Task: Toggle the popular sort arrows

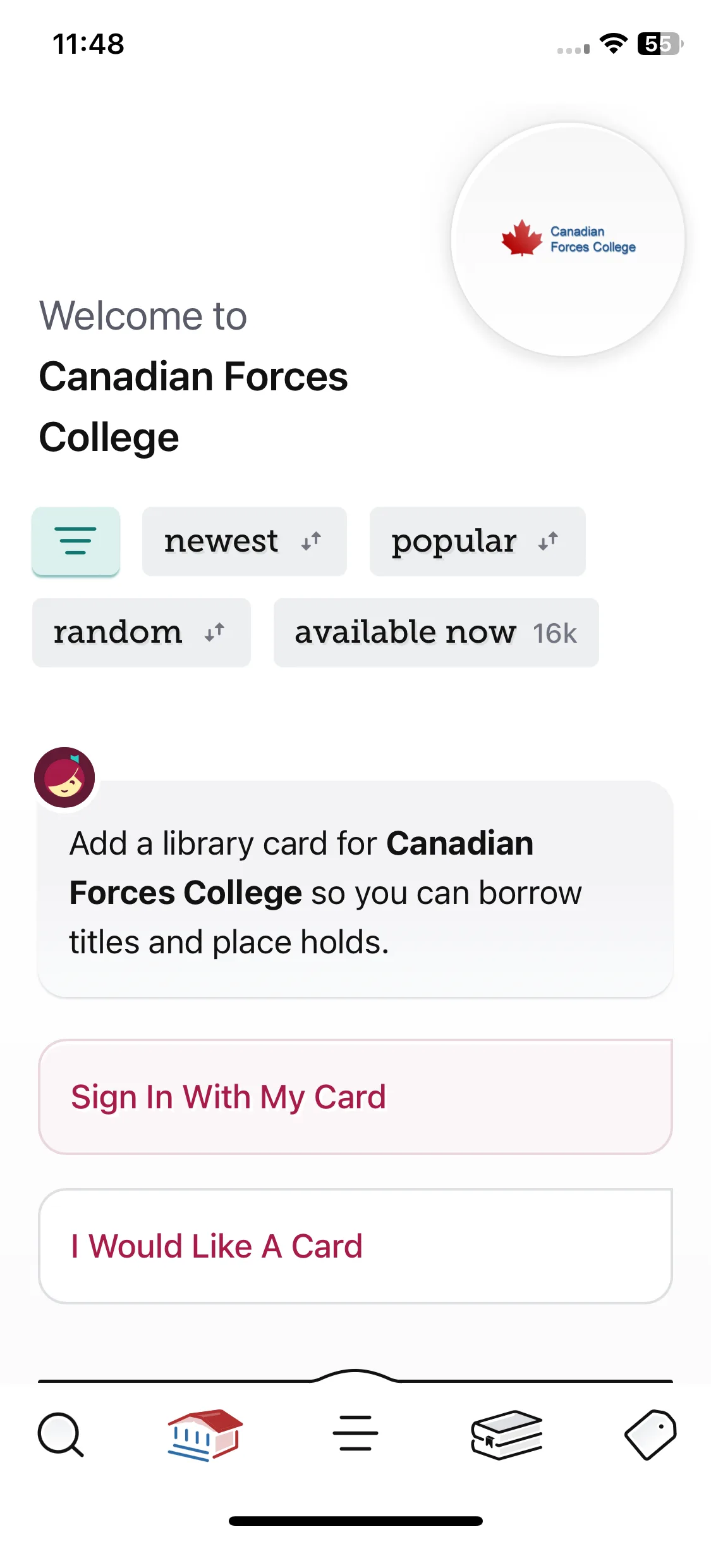Action: (548, 542)
